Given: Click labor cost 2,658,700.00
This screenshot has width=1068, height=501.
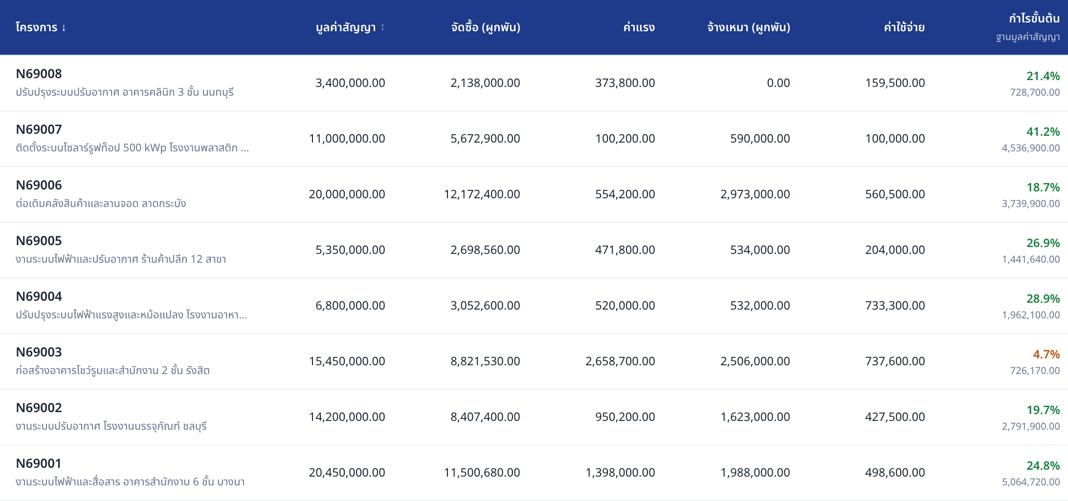Looking at the screenshot, I should pyautogui.click(x=620, y=361).
